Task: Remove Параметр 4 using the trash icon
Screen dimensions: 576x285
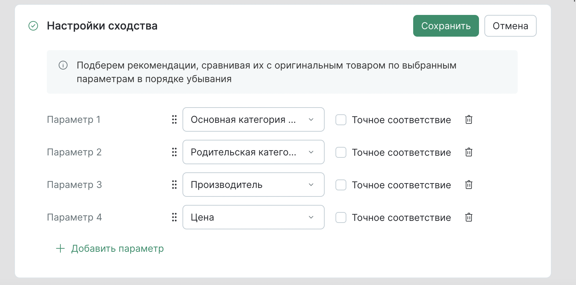Action: point(469,217)
